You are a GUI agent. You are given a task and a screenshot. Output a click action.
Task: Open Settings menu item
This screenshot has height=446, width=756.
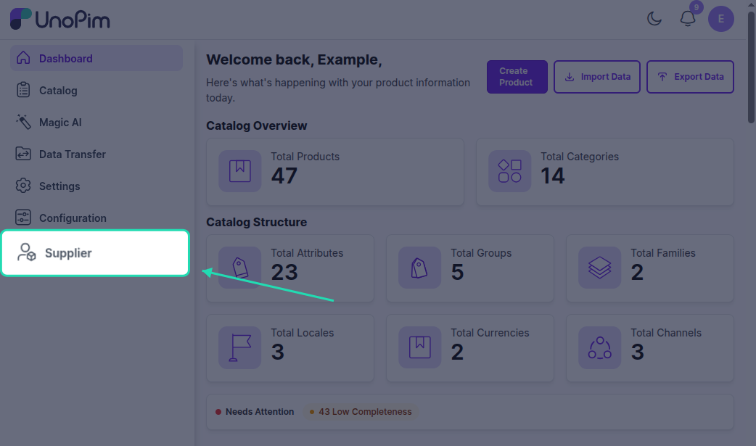96,186
